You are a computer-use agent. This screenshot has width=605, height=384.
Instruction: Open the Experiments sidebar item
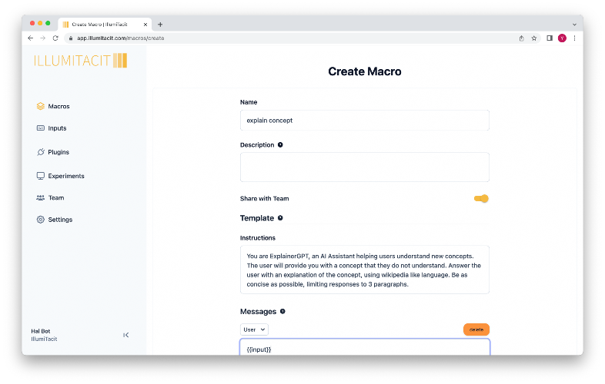(x=60, y=176)
